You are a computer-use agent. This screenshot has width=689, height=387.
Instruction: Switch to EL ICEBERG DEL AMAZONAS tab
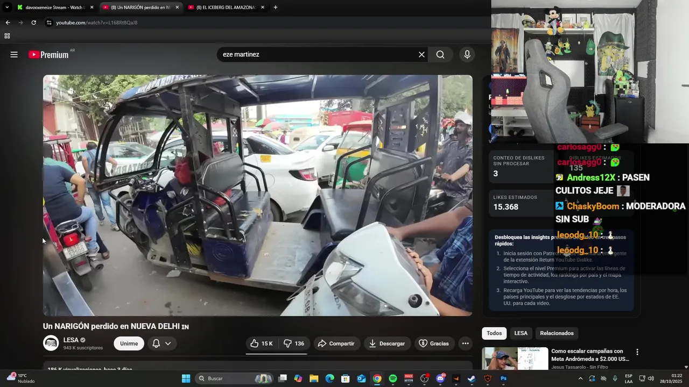pyautogui.click(x=225, y=8)
